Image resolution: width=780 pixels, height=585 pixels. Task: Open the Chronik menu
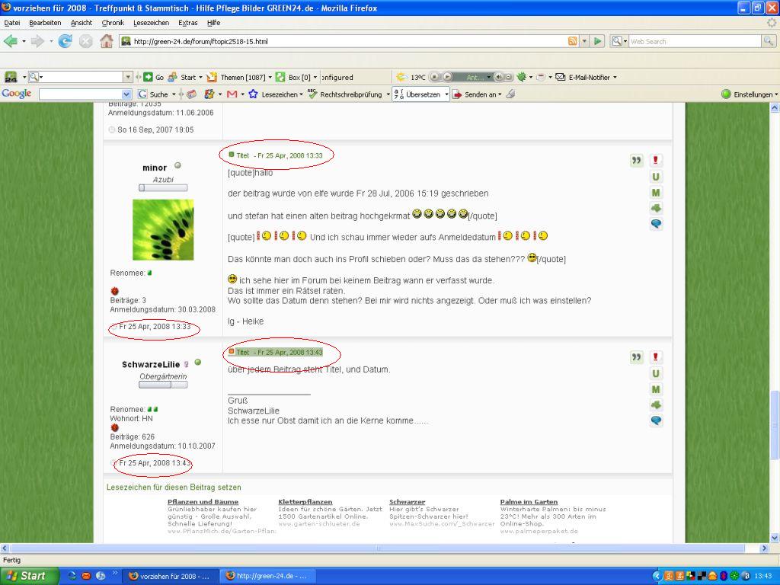click(113, 23)
